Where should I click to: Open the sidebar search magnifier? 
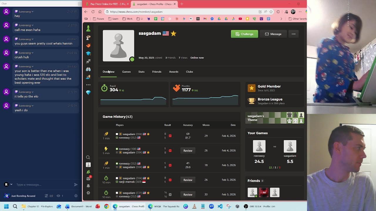click(88, 157)
